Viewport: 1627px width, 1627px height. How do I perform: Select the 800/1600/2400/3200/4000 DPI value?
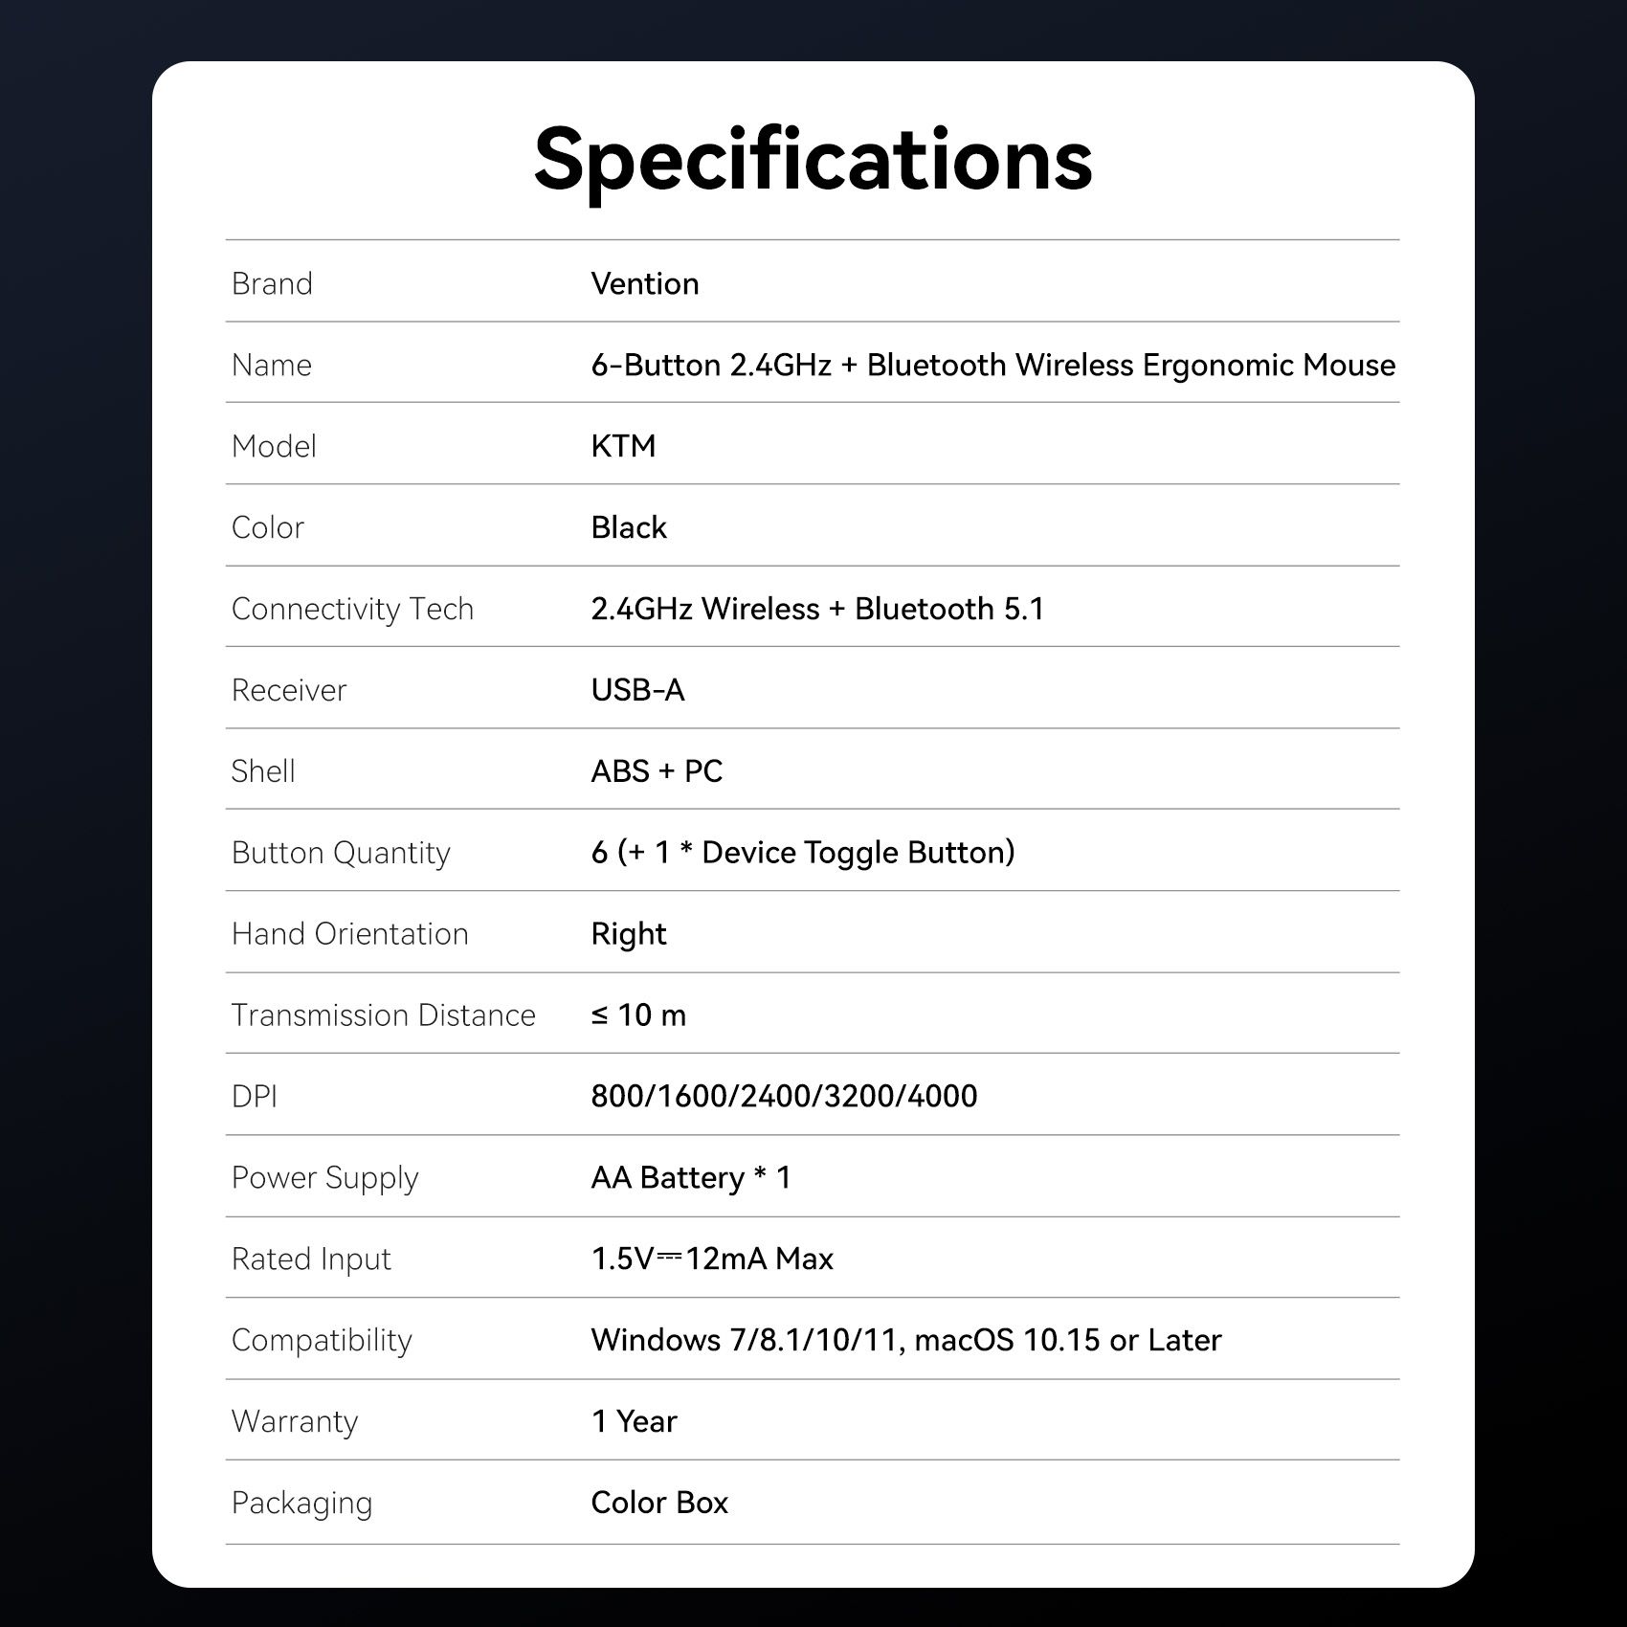784,1096
